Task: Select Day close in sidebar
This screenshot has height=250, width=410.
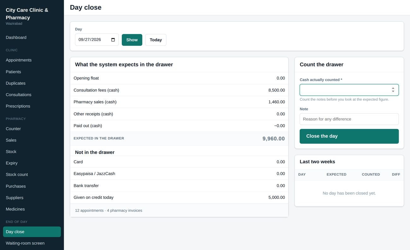Action: coord(32,232)
